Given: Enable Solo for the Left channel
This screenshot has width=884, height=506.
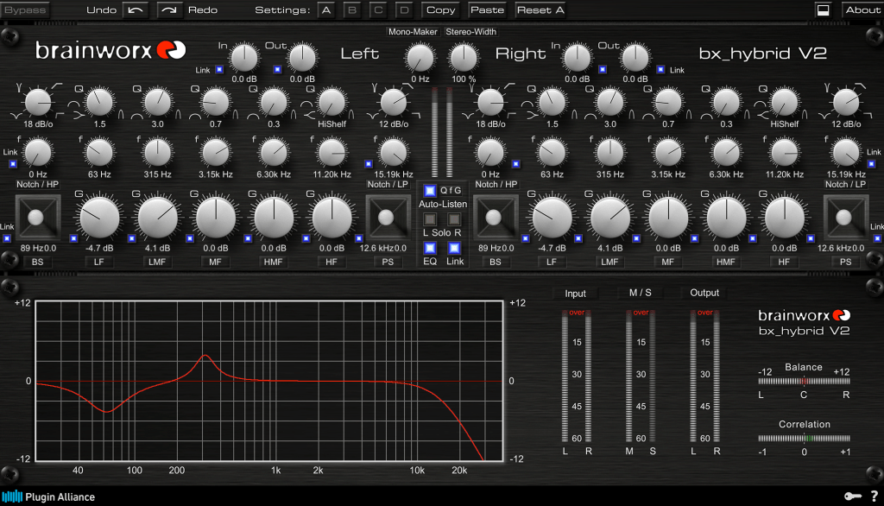Looking at the screenshot, I should point(431,220).
